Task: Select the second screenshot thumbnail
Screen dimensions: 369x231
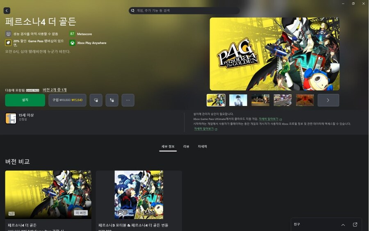Action: [238, 100]
